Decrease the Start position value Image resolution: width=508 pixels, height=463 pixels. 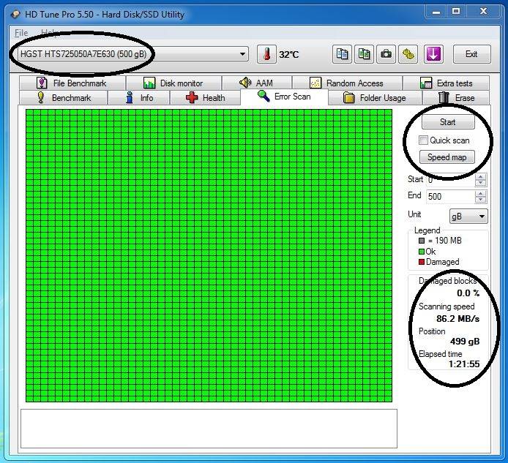[x=480, y=184]
